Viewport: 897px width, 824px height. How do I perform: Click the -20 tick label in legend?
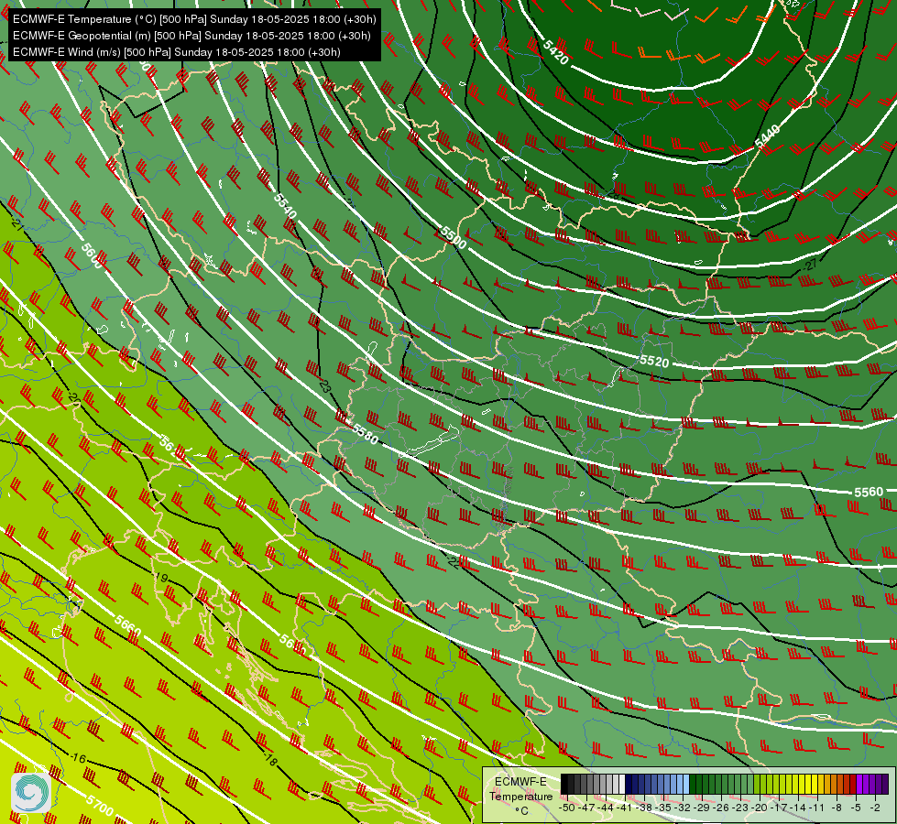(760, 808)
